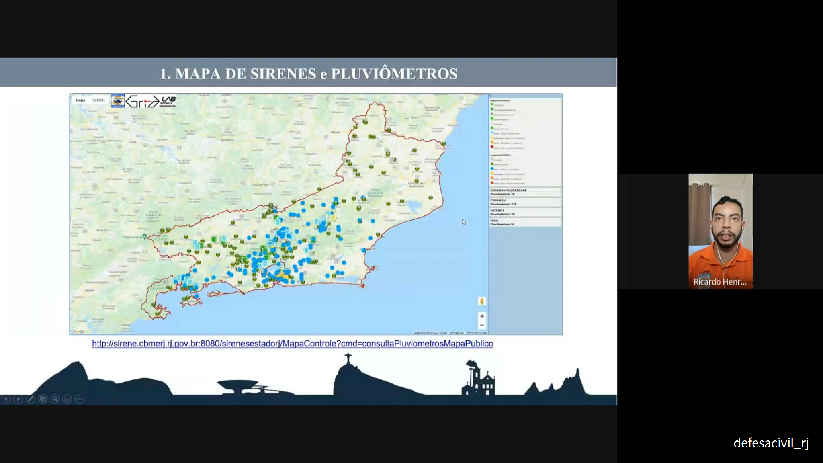Select the INEA pluviometers panel
This screenshot has height=463, width=823.
[525, 222]
